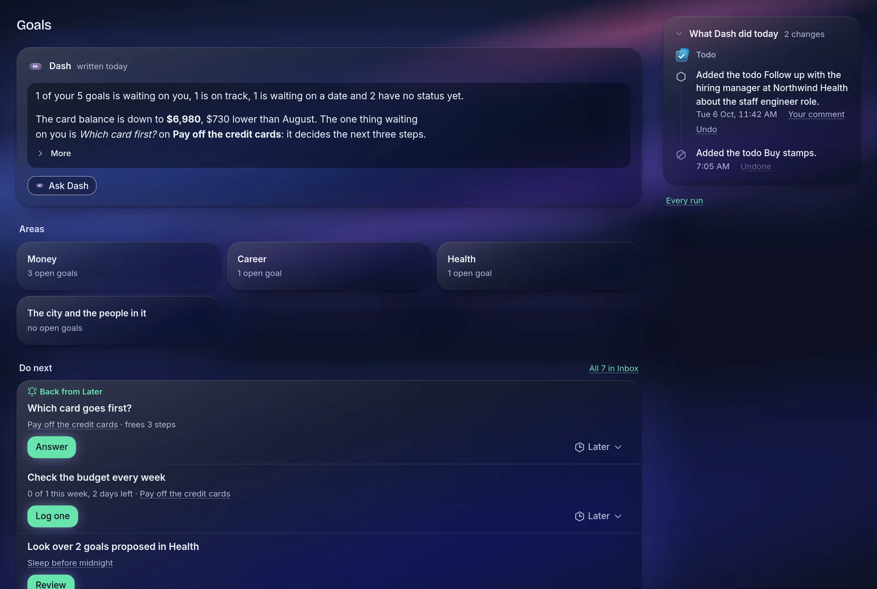Click the Ask Dash button
This screenshot has width=877, height=589.
pyautogui.click(x=62, y=186)
